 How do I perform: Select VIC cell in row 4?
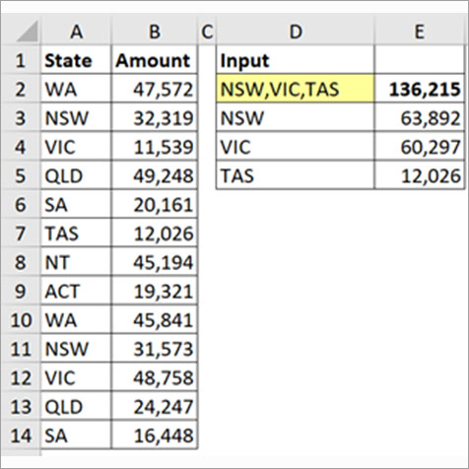click(76, 147)
